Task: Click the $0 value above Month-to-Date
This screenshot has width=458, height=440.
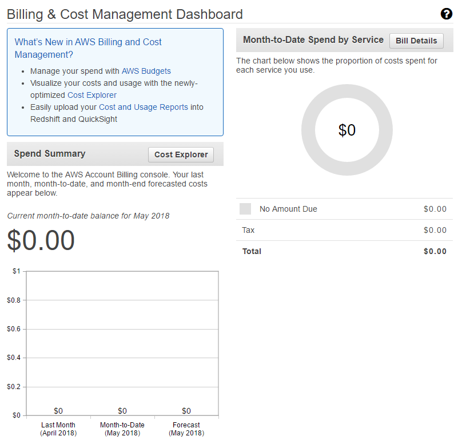Action: [x=122, y=411]
